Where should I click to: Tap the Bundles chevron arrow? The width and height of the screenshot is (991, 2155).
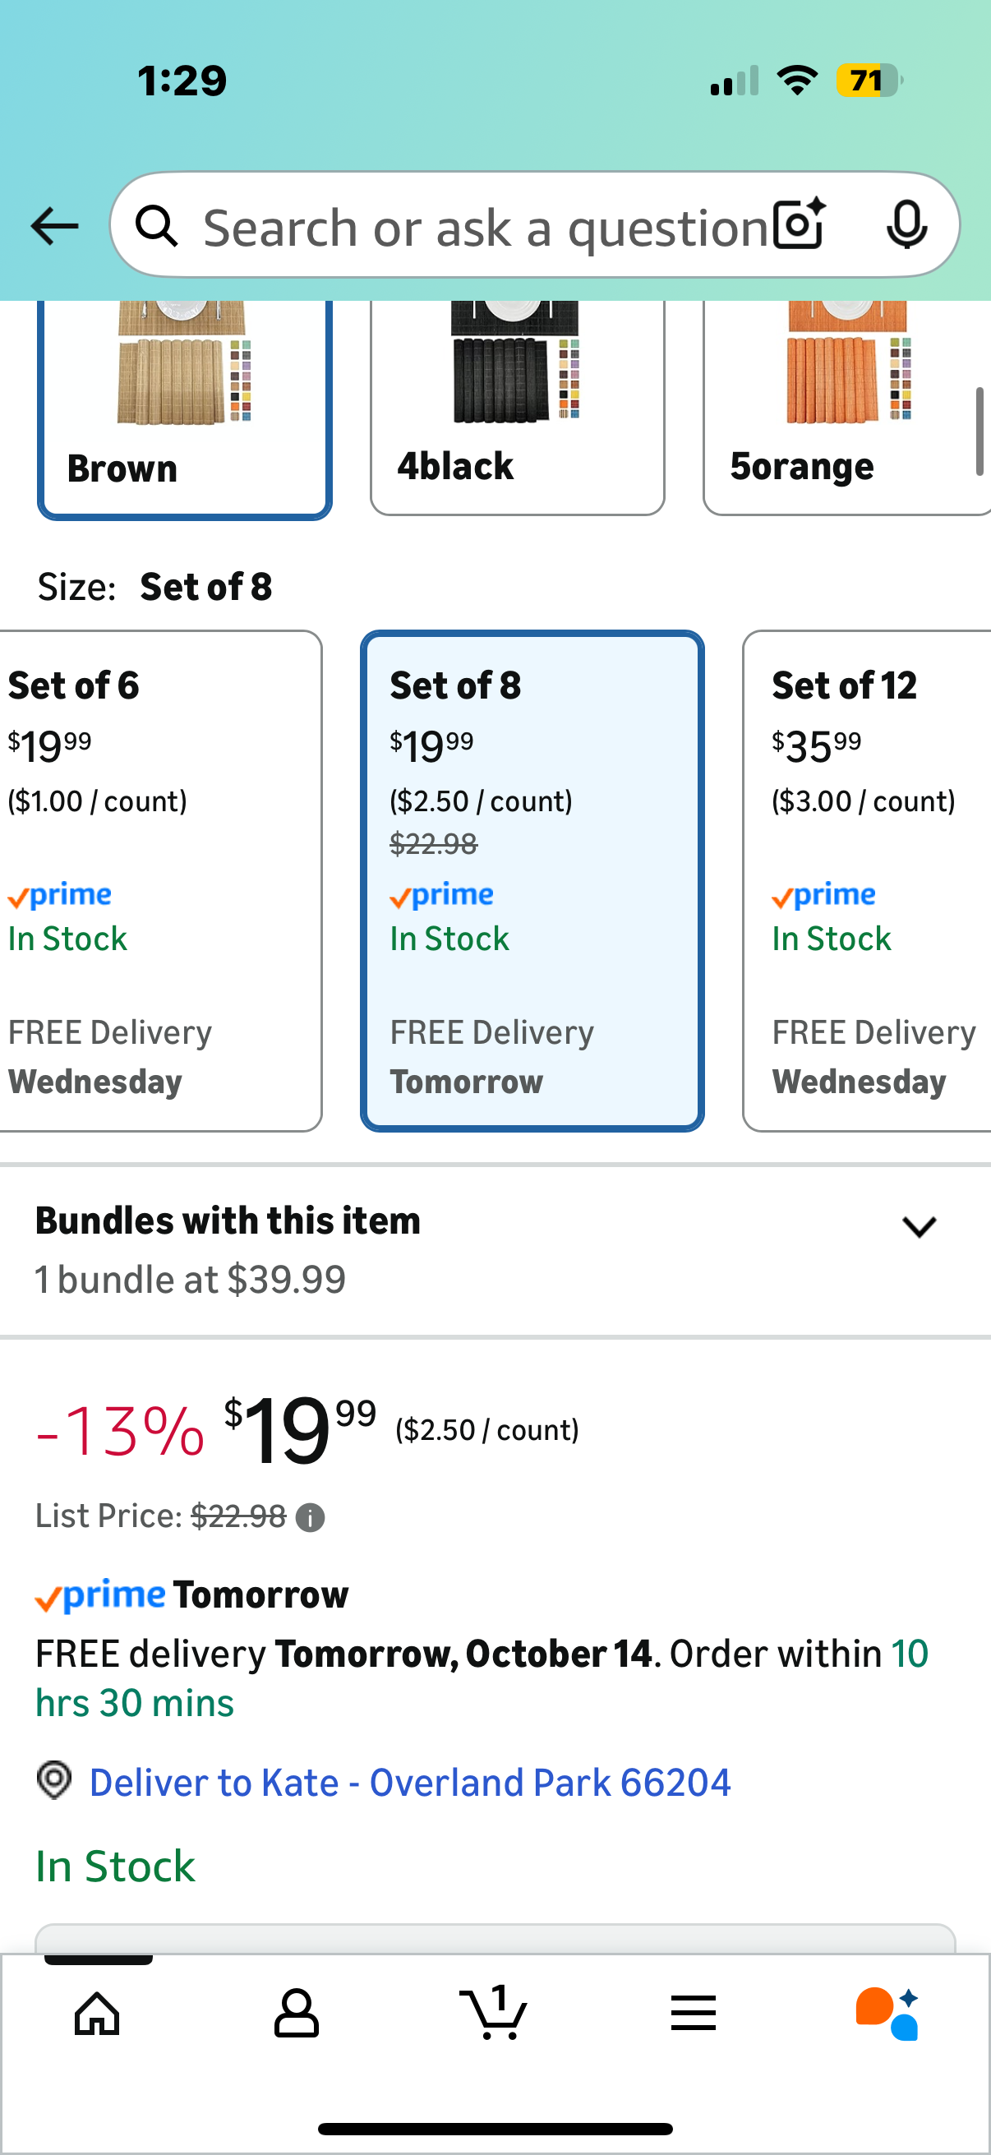[x=919, y=1227]
